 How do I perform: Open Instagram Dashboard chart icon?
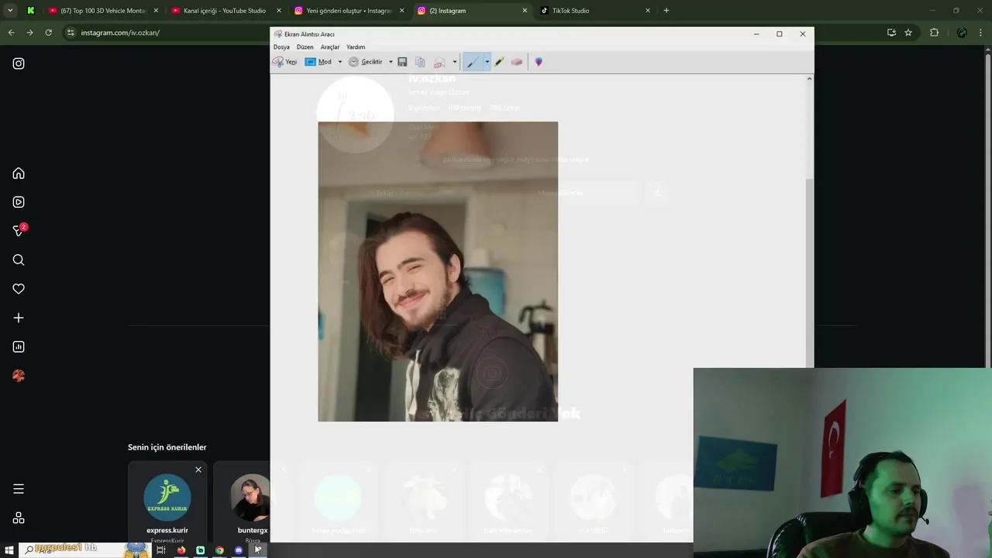point(19,346)
